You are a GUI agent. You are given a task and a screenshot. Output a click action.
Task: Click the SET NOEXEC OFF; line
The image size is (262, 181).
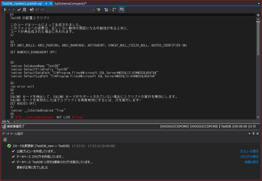click(x=23, y=104)
